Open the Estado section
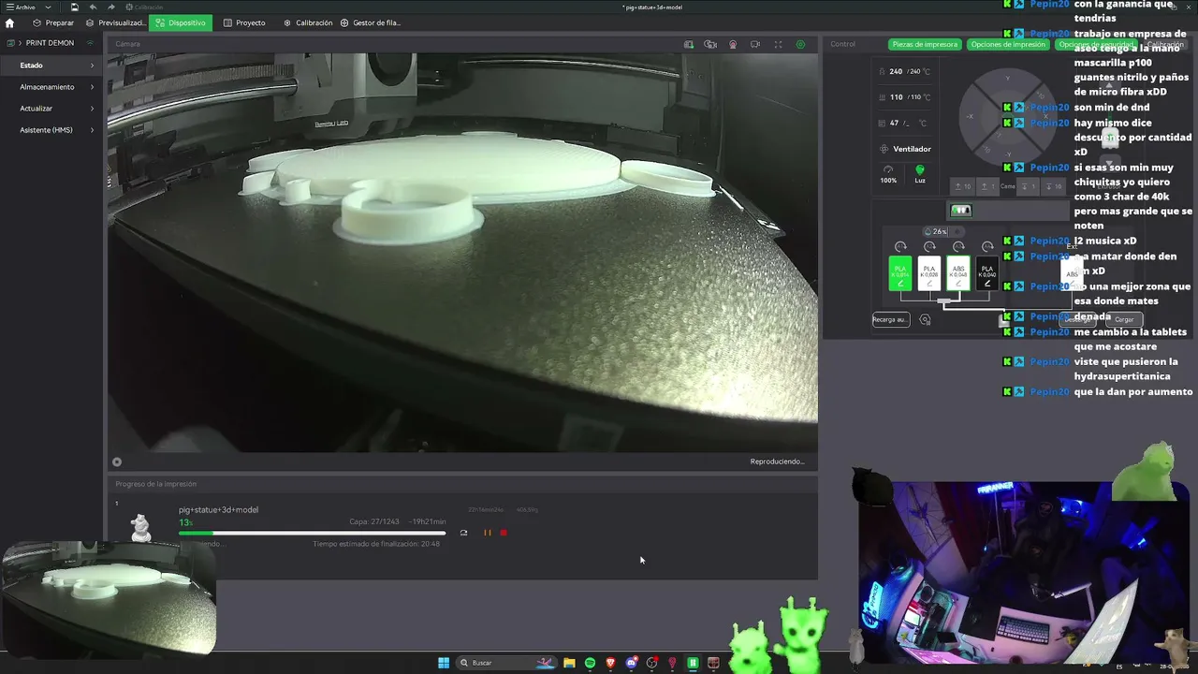 pos(51,66)
